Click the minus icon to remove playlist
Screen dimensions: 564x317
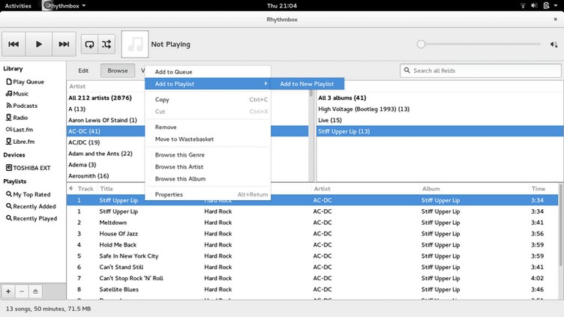click(22, 291)
